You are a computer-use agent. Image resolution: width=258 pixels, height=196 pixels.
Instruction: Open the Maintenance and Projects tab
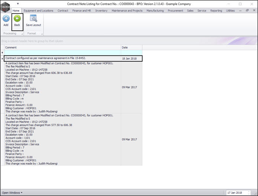(127, 10)
